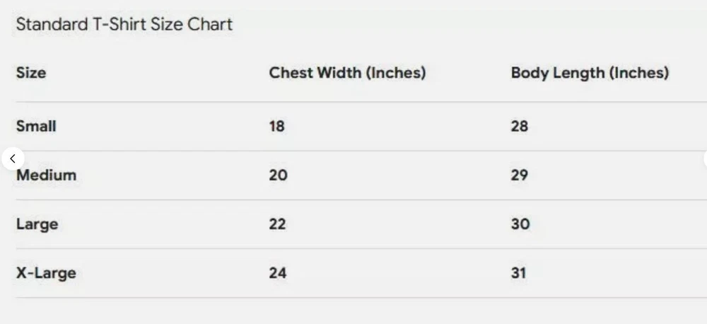Image resolution: width=707 pixels, height=324 pixels.
Task: Click the Medium size row label
Action: click(x=46, y=175)
